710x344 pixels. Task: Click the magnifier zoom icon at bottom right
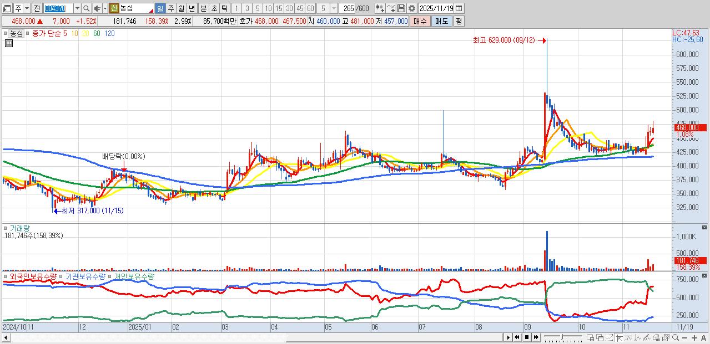click(x=675, y=337)
